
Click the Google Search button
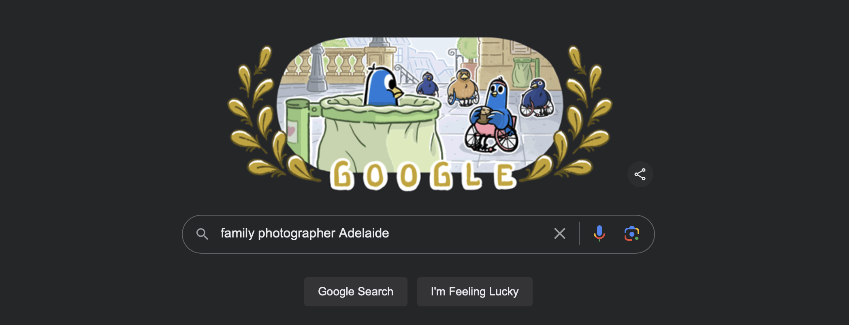356,292
